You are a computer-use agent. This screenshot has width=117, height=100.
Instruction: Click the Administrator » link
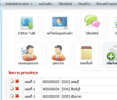(19, 4)
